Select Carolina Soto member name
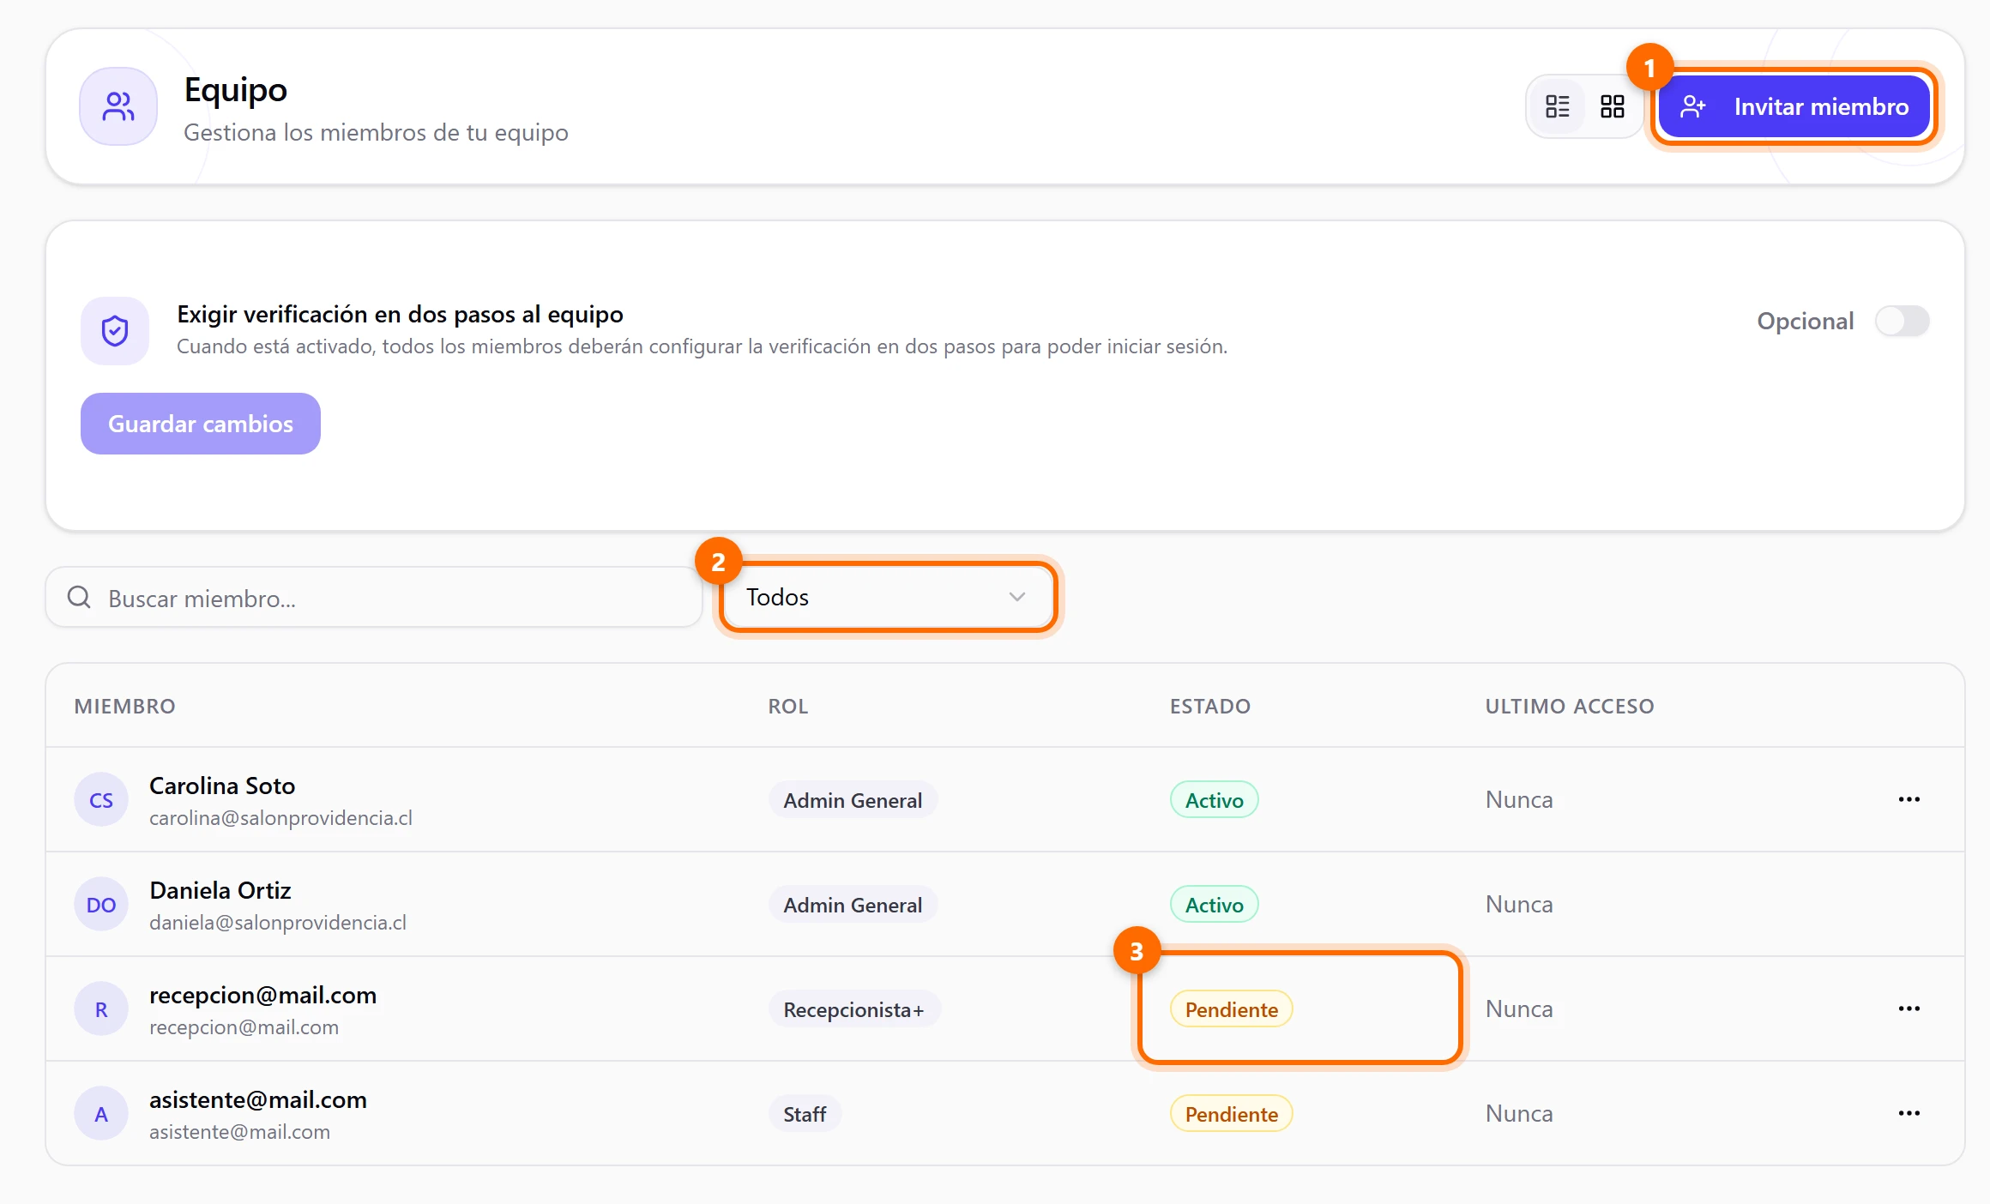 click(222, 786)
